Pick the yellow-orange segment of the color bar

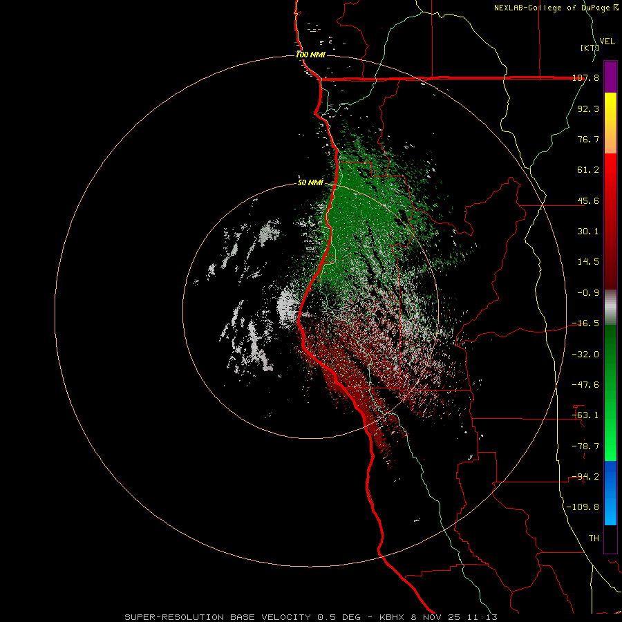coord(610,123)
